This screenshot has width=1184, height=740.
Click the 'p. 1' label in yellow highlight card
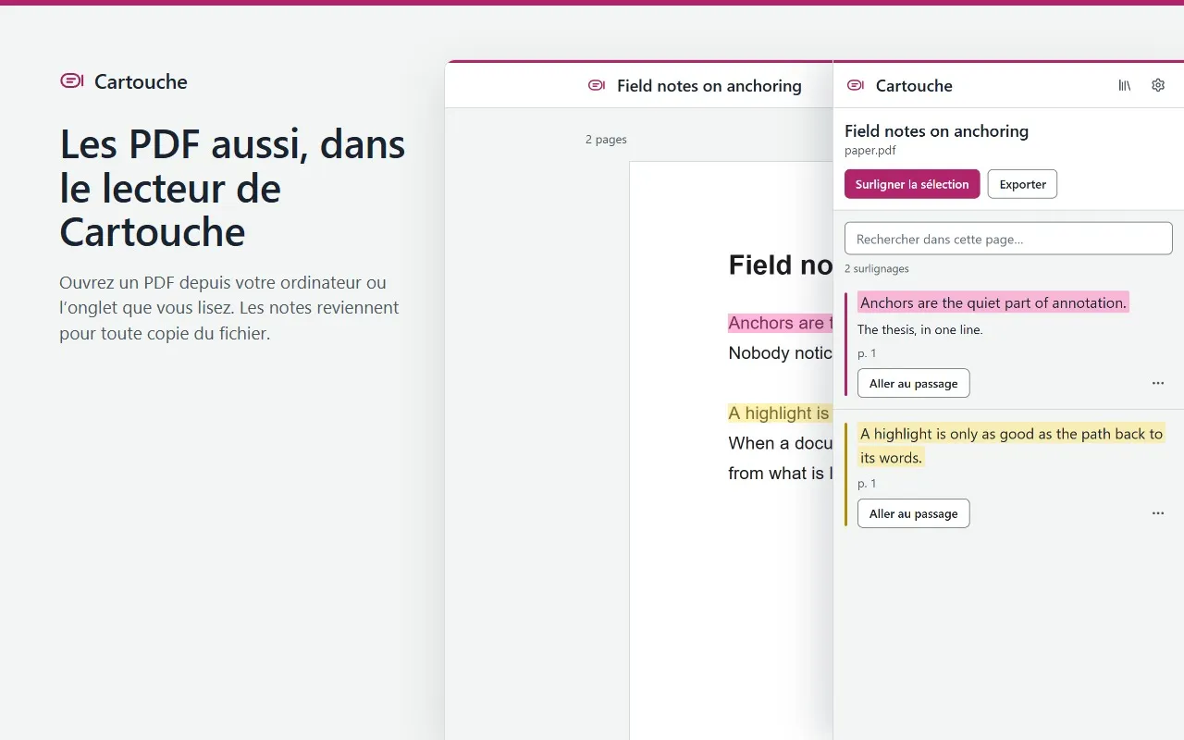pos(867,484)
